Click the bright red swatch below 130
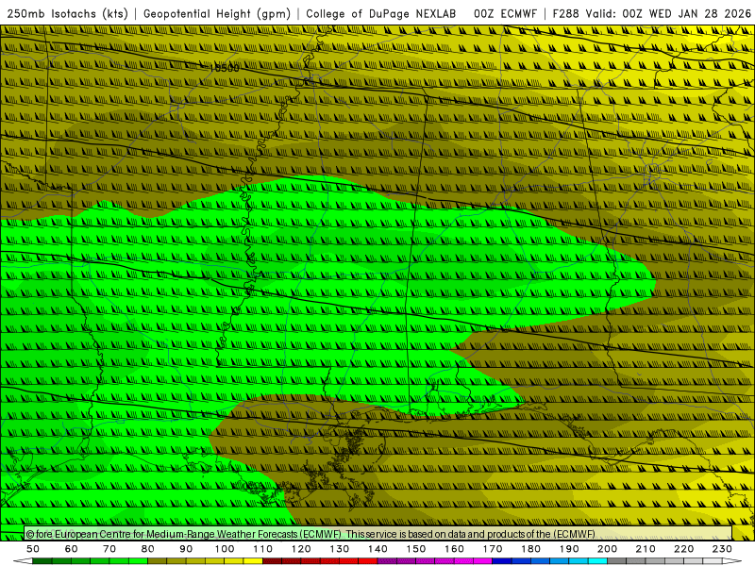This screenshot has width=755, height=566. pyautogui.click(x=348, y=561)
